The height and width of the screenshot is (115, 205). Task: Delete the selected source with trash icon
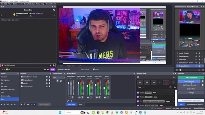pos(24,104)
